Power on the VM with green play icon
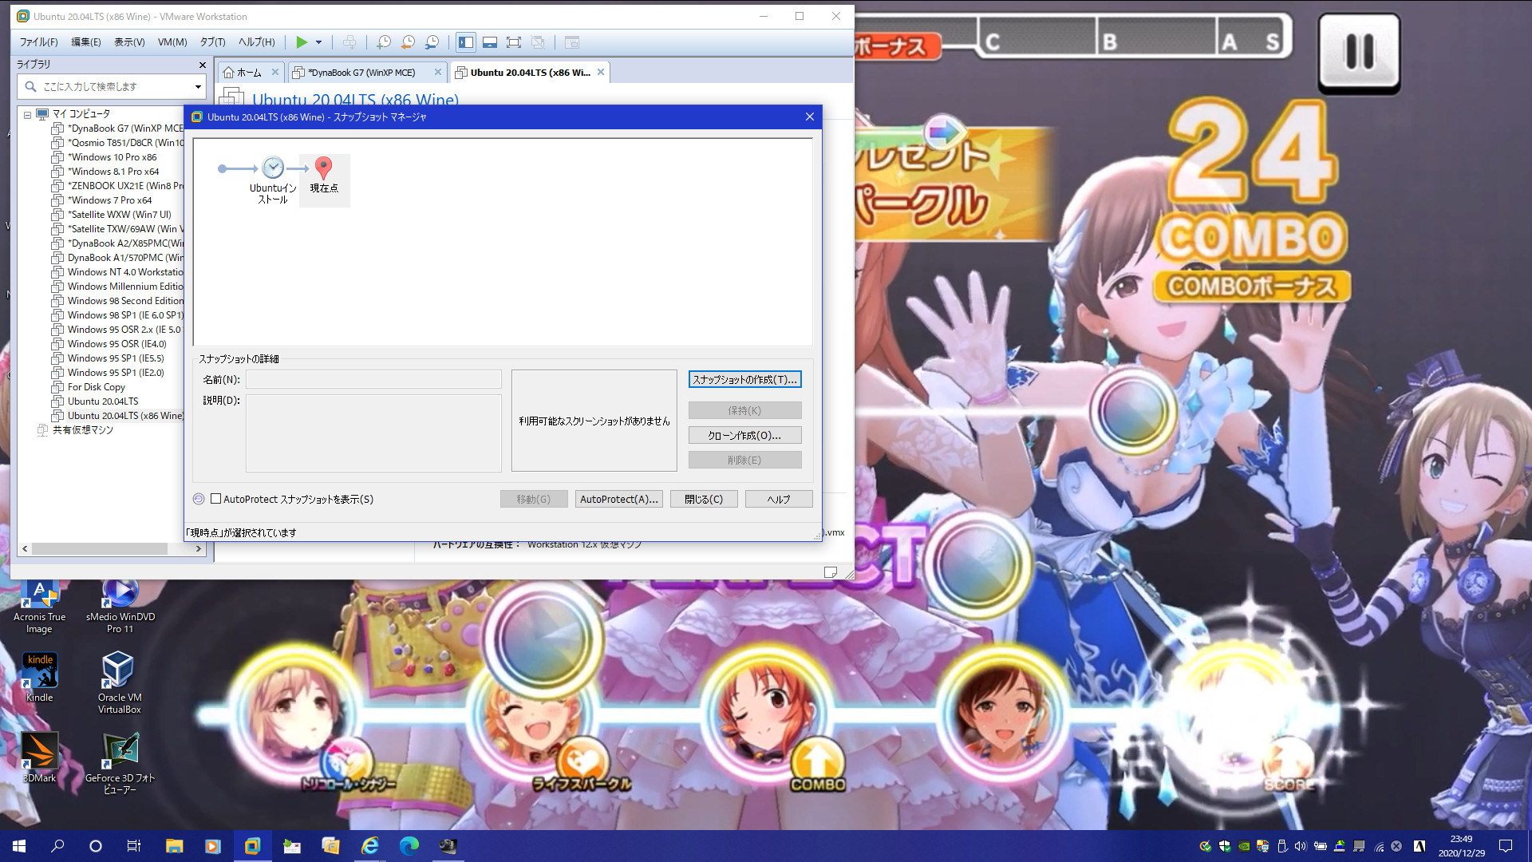 click(x=302, y=42)
